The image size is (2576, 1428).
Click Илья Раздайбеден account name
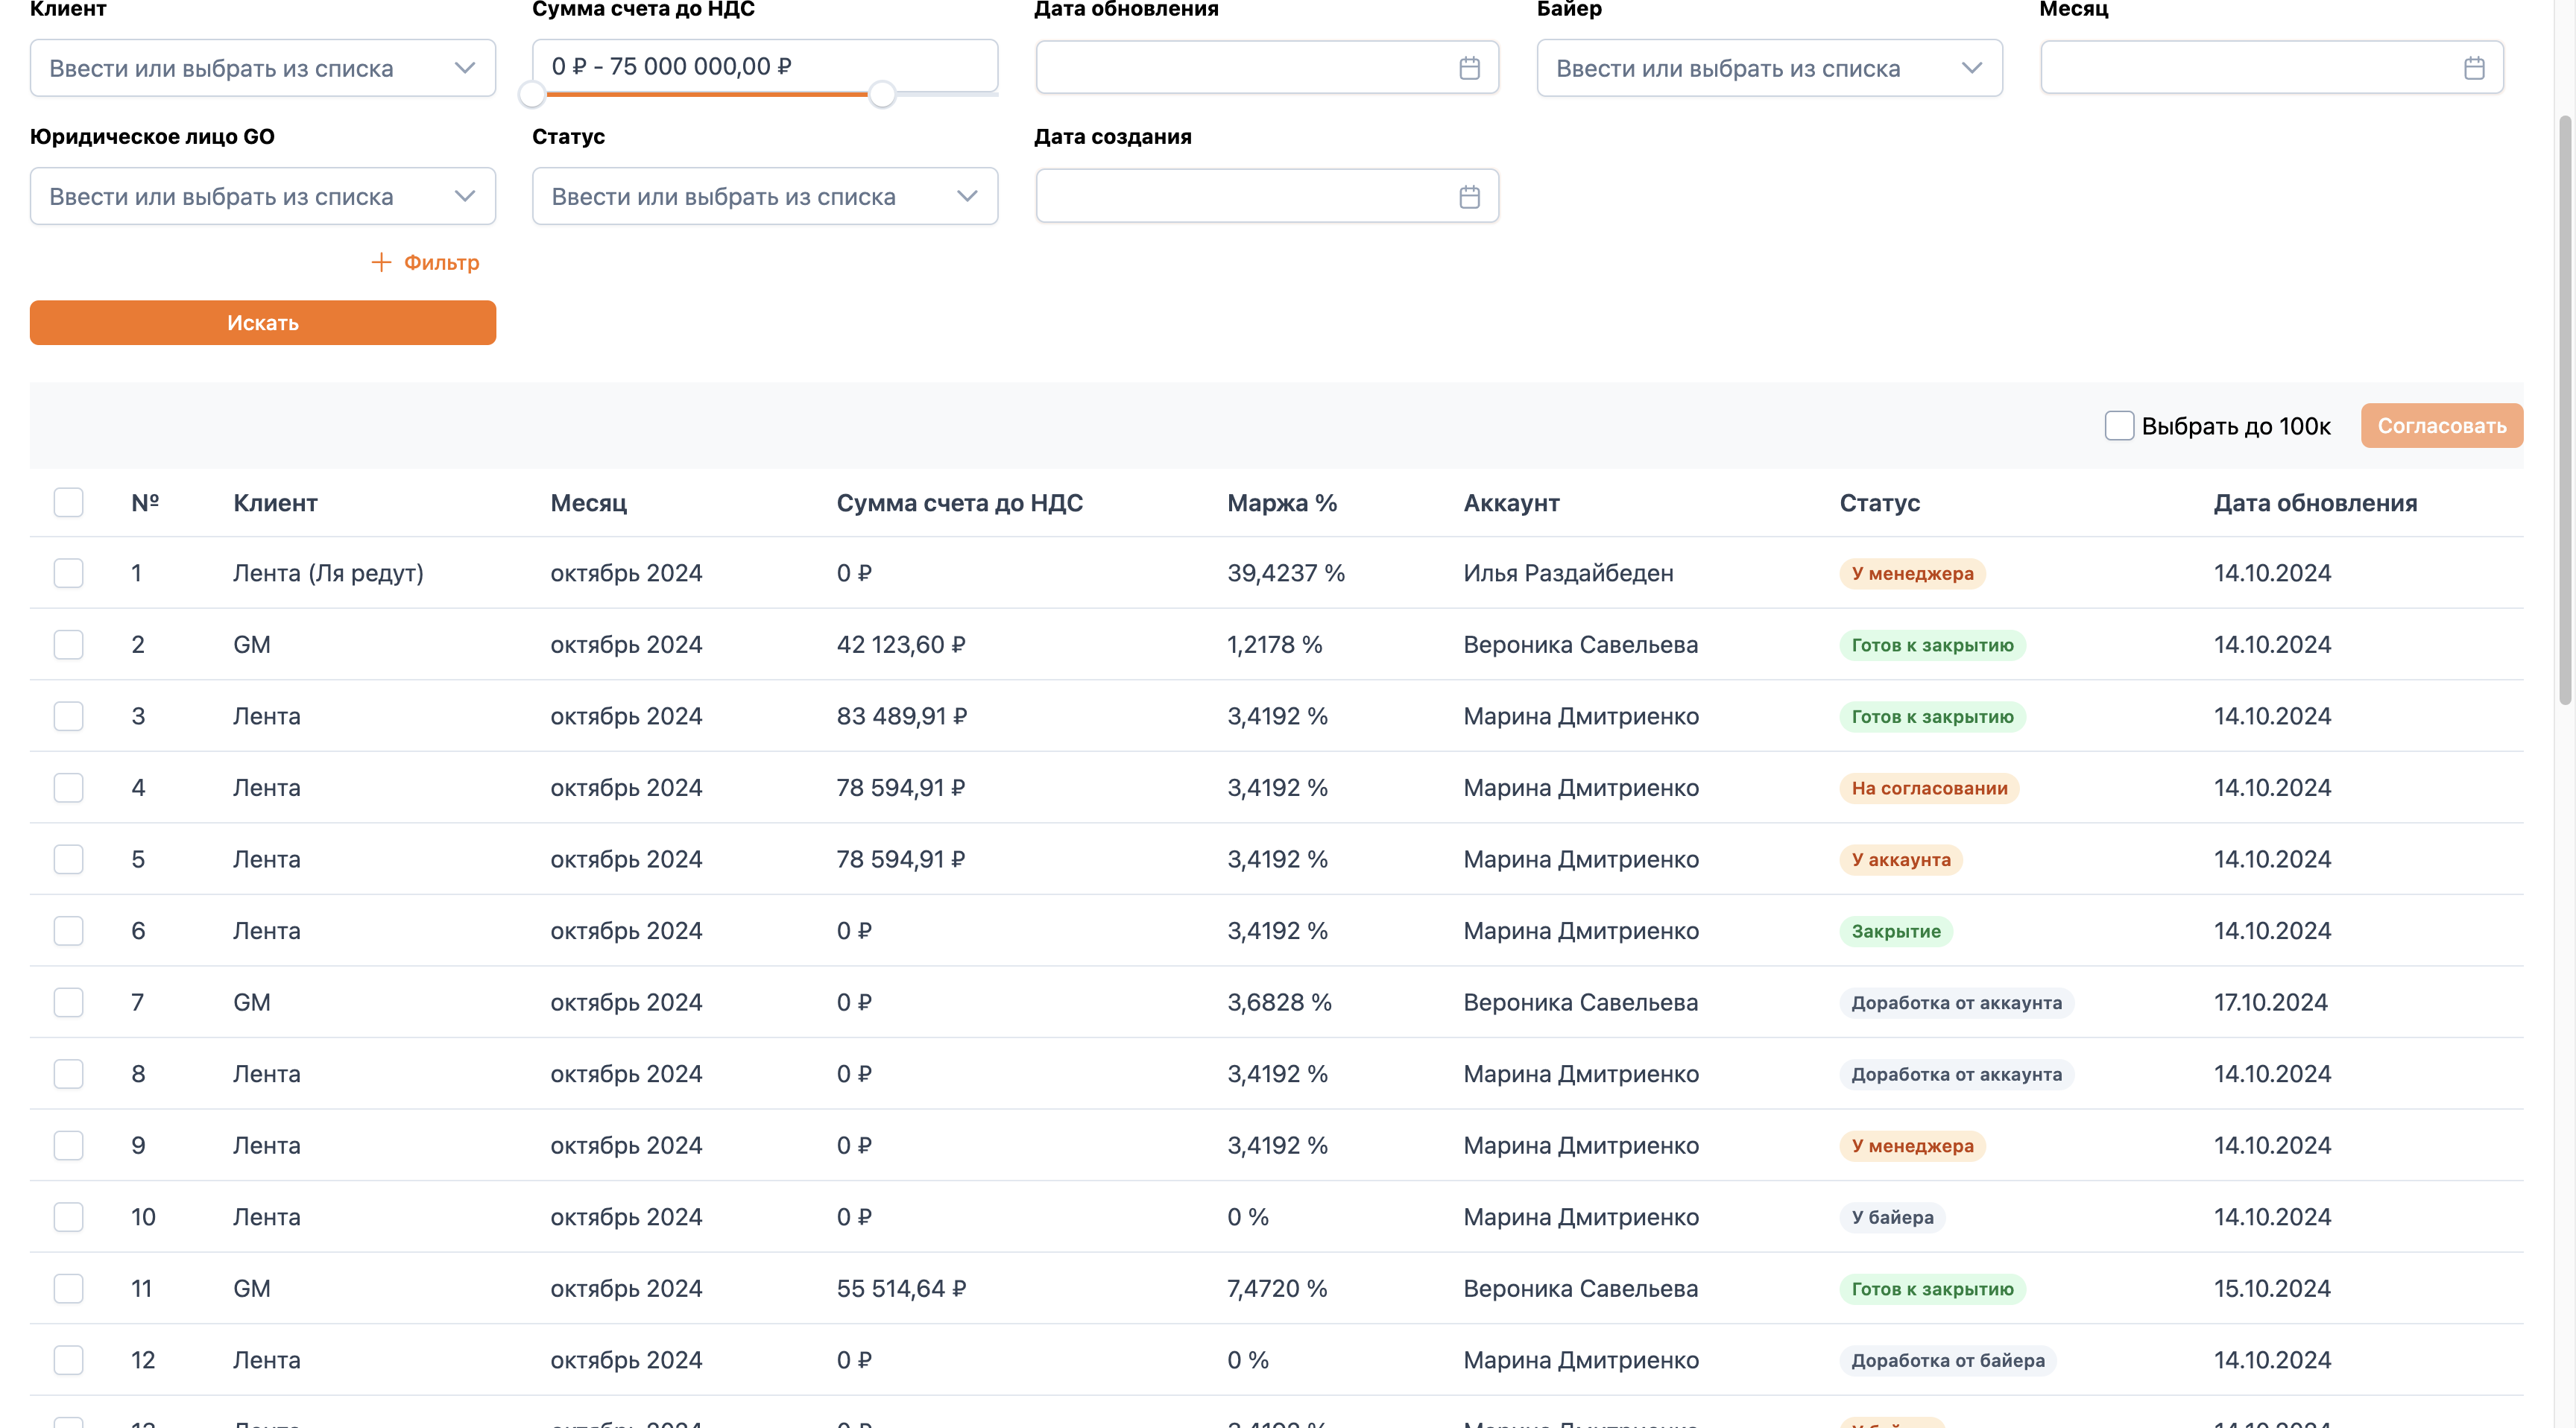pos(1568,573)
